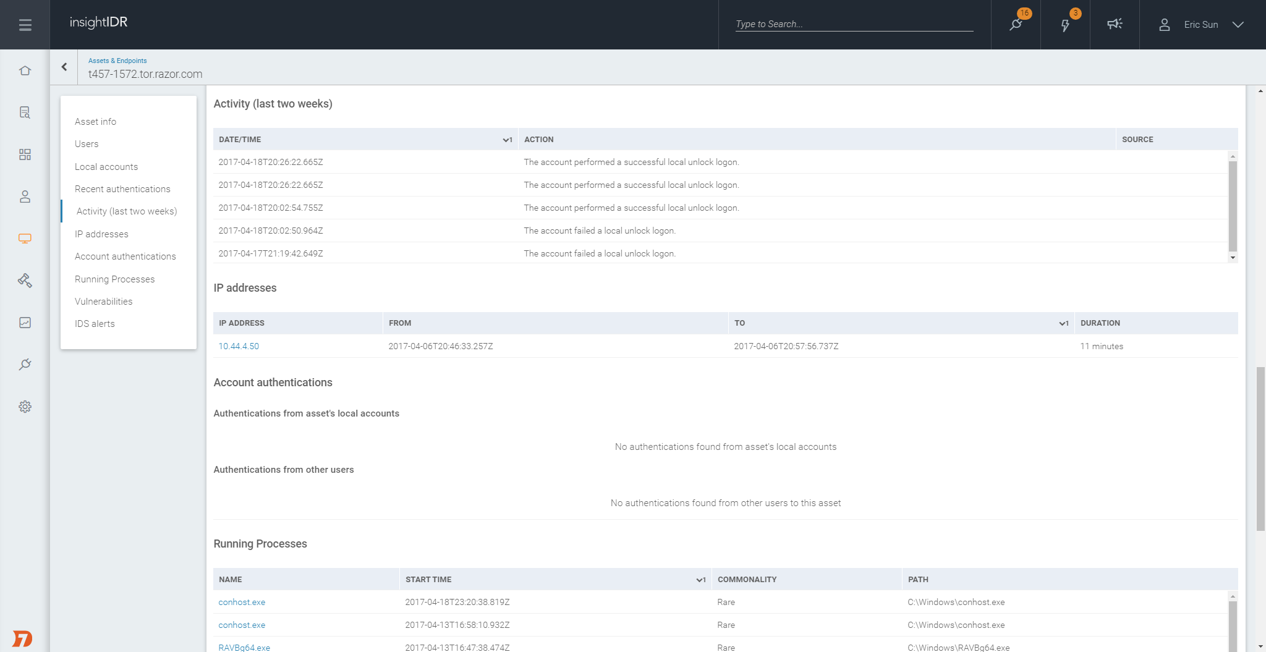Click the back arrow beside asset name
Viewport: 1266px width, 652px height.
pyautogui.click(x=64, y=67)
